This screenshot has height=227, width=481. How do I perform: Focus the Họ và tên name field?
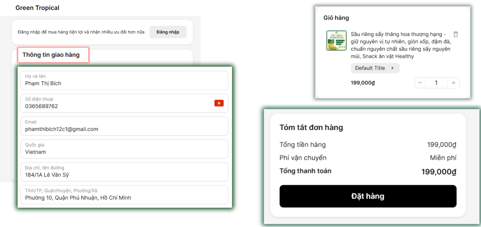[124, 80]
